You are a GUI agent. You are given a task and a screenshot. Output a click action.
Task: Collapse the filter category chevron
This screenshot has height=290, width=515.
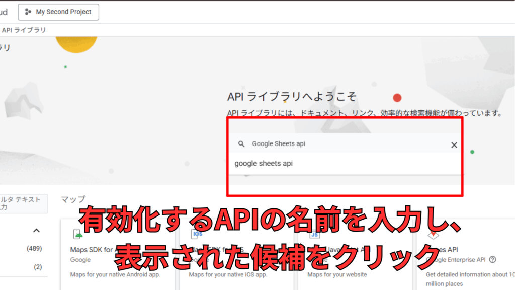[x=36, y=231]
